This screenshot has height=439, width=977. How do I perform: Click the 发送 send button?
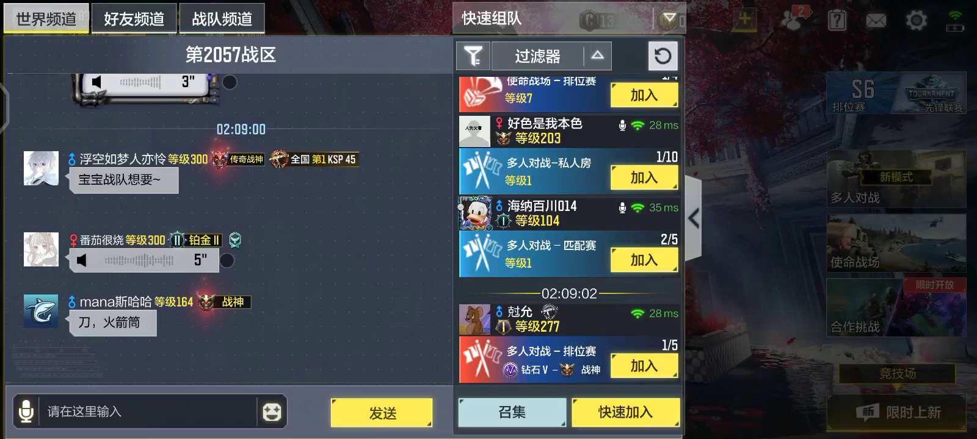(382, 413)
